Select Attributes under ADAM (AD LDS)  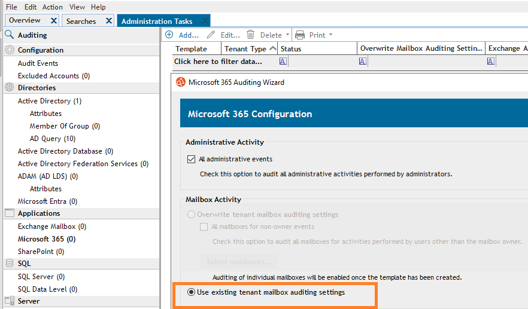tap(45, 189)
